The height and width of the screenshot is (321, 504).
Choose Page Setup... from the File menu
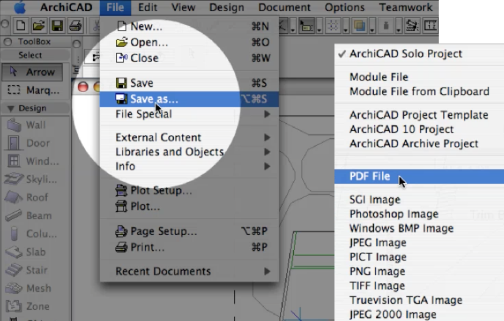[189, 232]
